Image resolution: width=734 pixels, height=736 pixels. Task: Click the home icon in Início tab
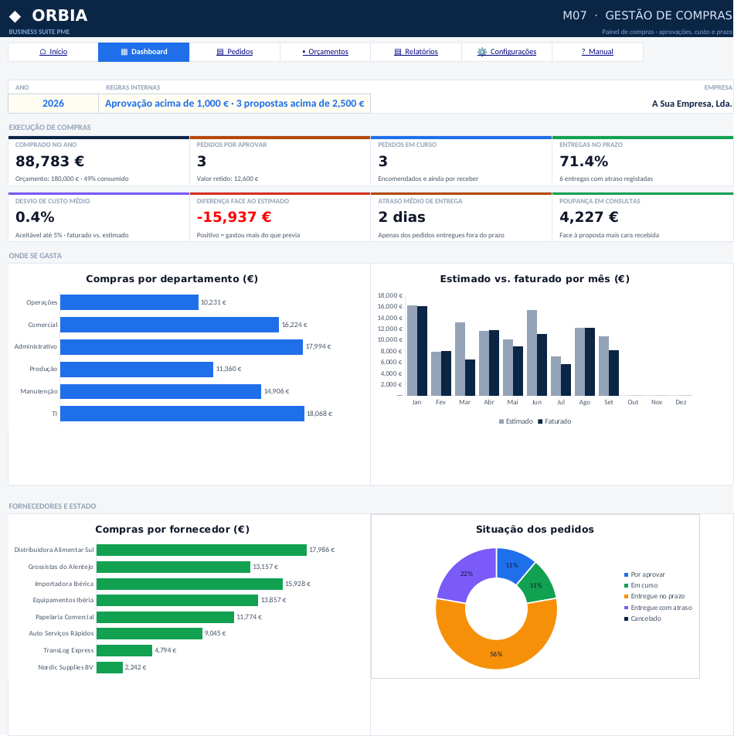point(42,52)
